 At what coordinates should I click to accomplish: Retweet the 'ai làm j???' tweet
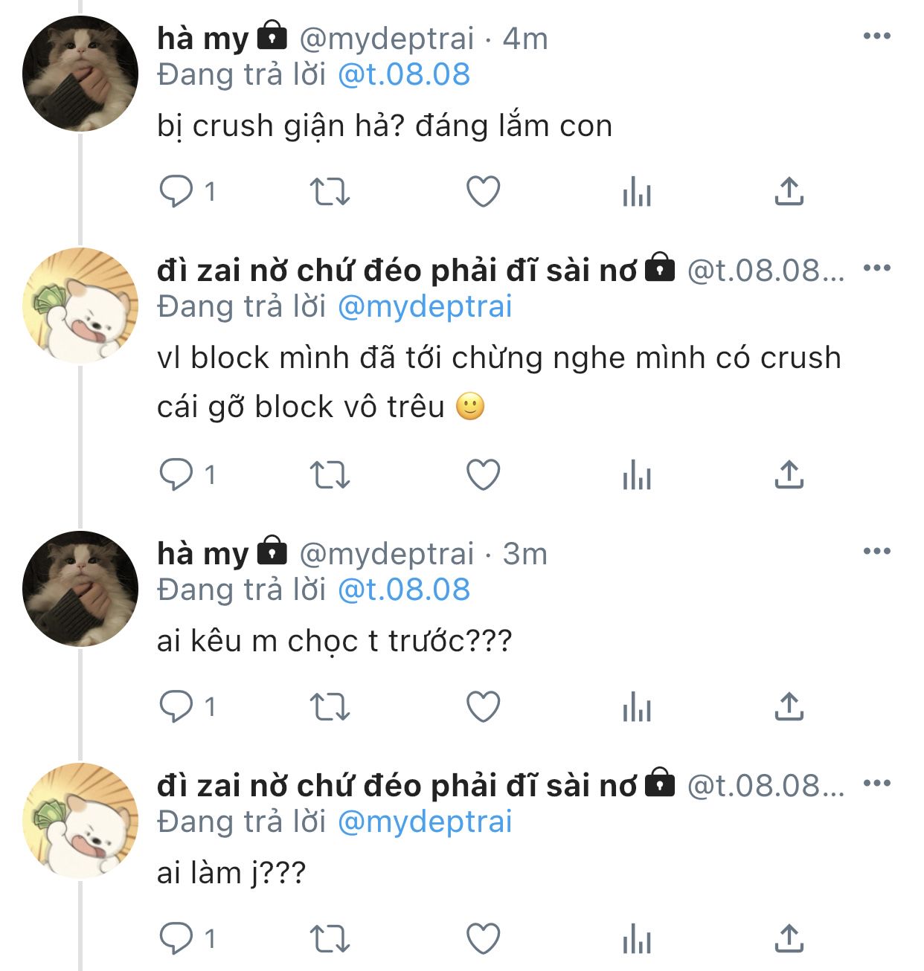click(x=330, y=938)
